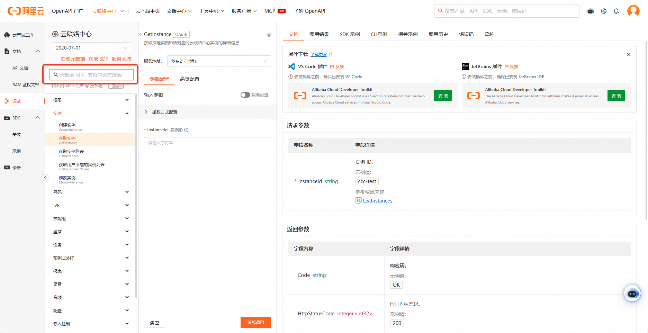Open the floating chatbot assistant
This screenshot has width=648, height=333.
(632, 294)
